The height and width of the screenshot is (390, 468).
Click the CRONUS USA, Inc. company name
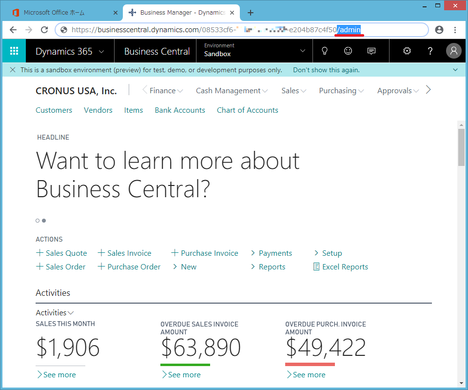[x=76, y=91]
